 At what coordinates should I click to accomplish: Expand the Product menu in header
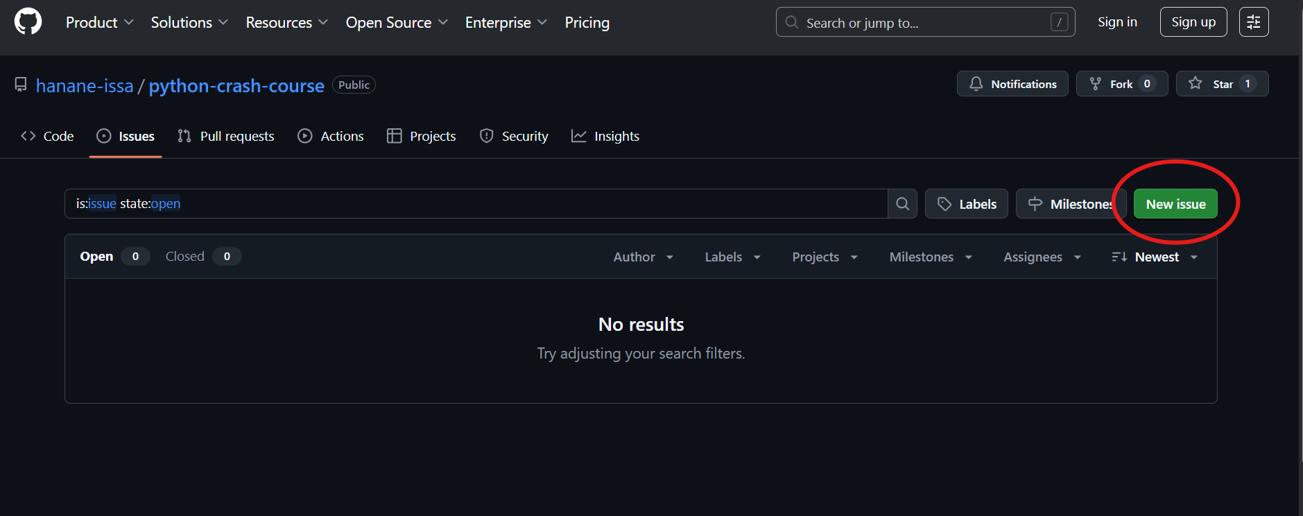click(99, 23)
